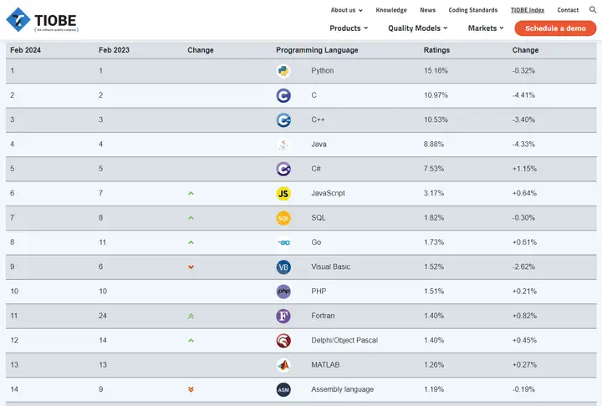
Task: Click Fortran's Feb 2023 rank 24
Action: (103, 316)
